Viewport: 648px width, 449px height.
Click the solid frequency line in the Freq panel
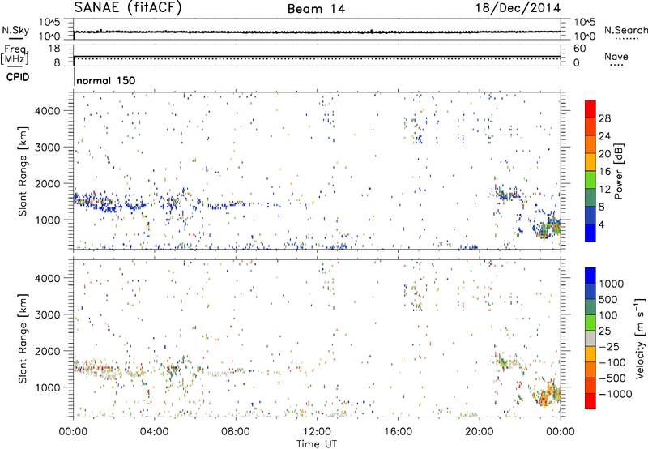(x=317, y=56)
